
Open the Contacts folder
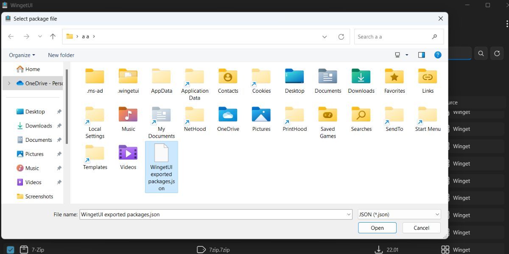(228, 81)
